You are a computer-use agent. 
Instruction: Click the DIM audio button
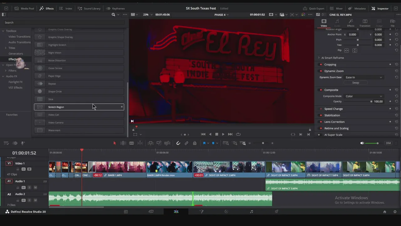click(388, 143)
